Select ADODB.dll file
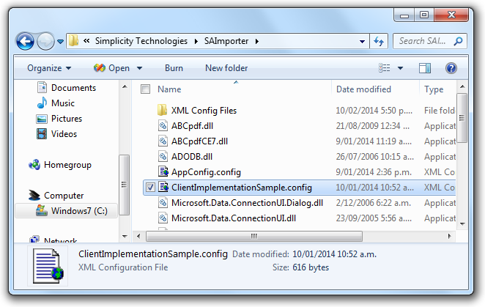Screen dimensions: 485x307 192,157
